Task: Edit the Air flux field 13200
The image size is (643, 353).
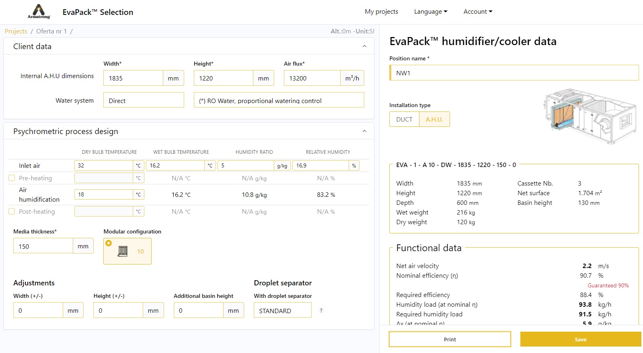Action: coord(312,78)
